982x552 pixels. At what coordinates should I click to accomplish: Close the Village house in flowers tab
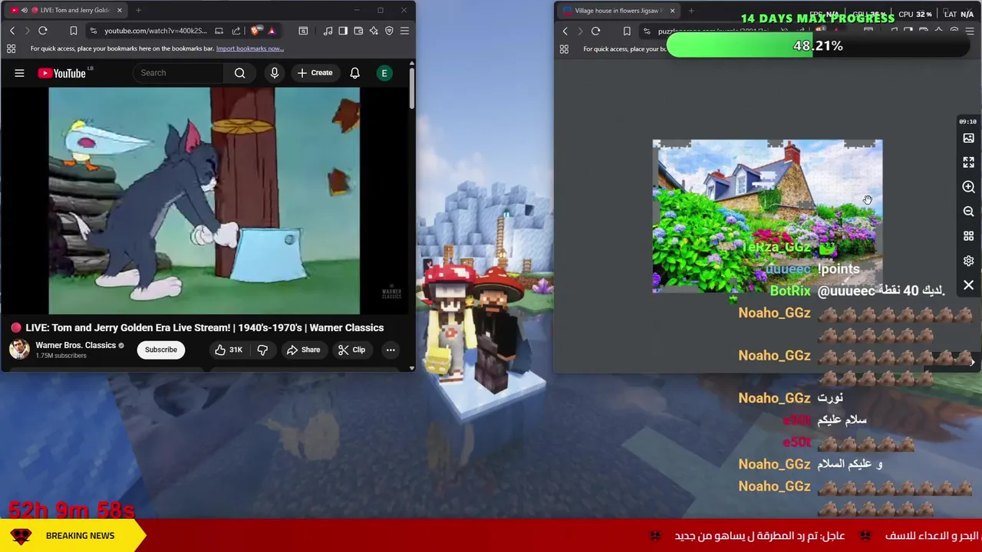point(672,11)
